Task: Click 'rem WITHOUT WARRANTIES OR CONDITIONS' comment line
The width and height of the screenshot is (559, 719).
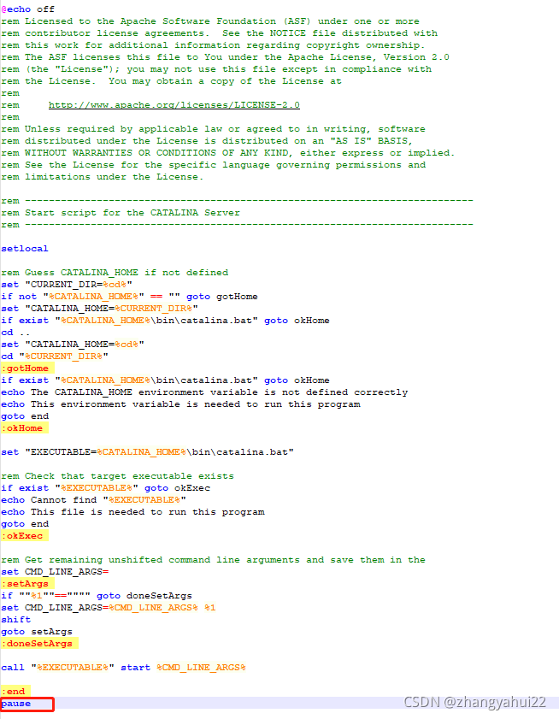Action: pyautogui.click(x=228, y=153)
